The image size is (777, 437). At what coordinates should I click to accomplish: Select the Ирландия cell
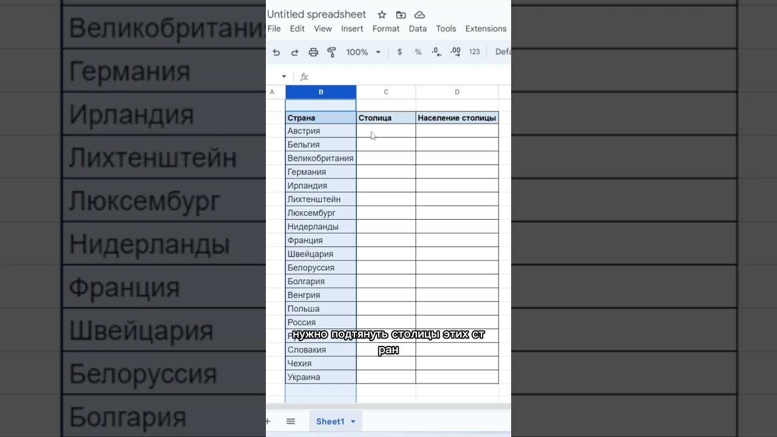pos(321,186)
